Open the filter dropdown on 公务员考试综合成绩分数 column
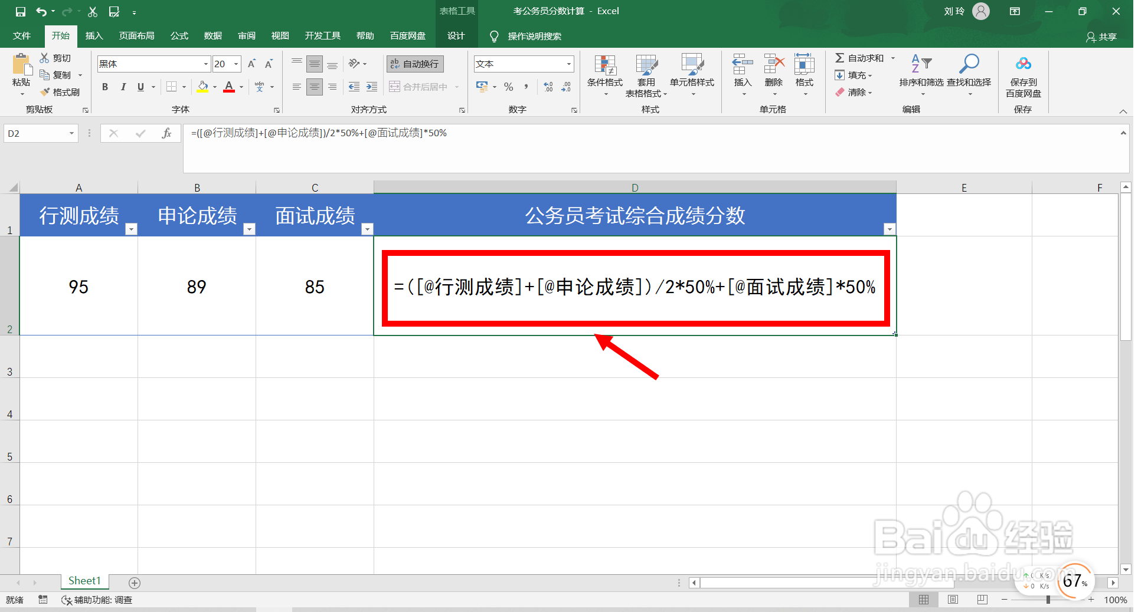 coord(889,230)
